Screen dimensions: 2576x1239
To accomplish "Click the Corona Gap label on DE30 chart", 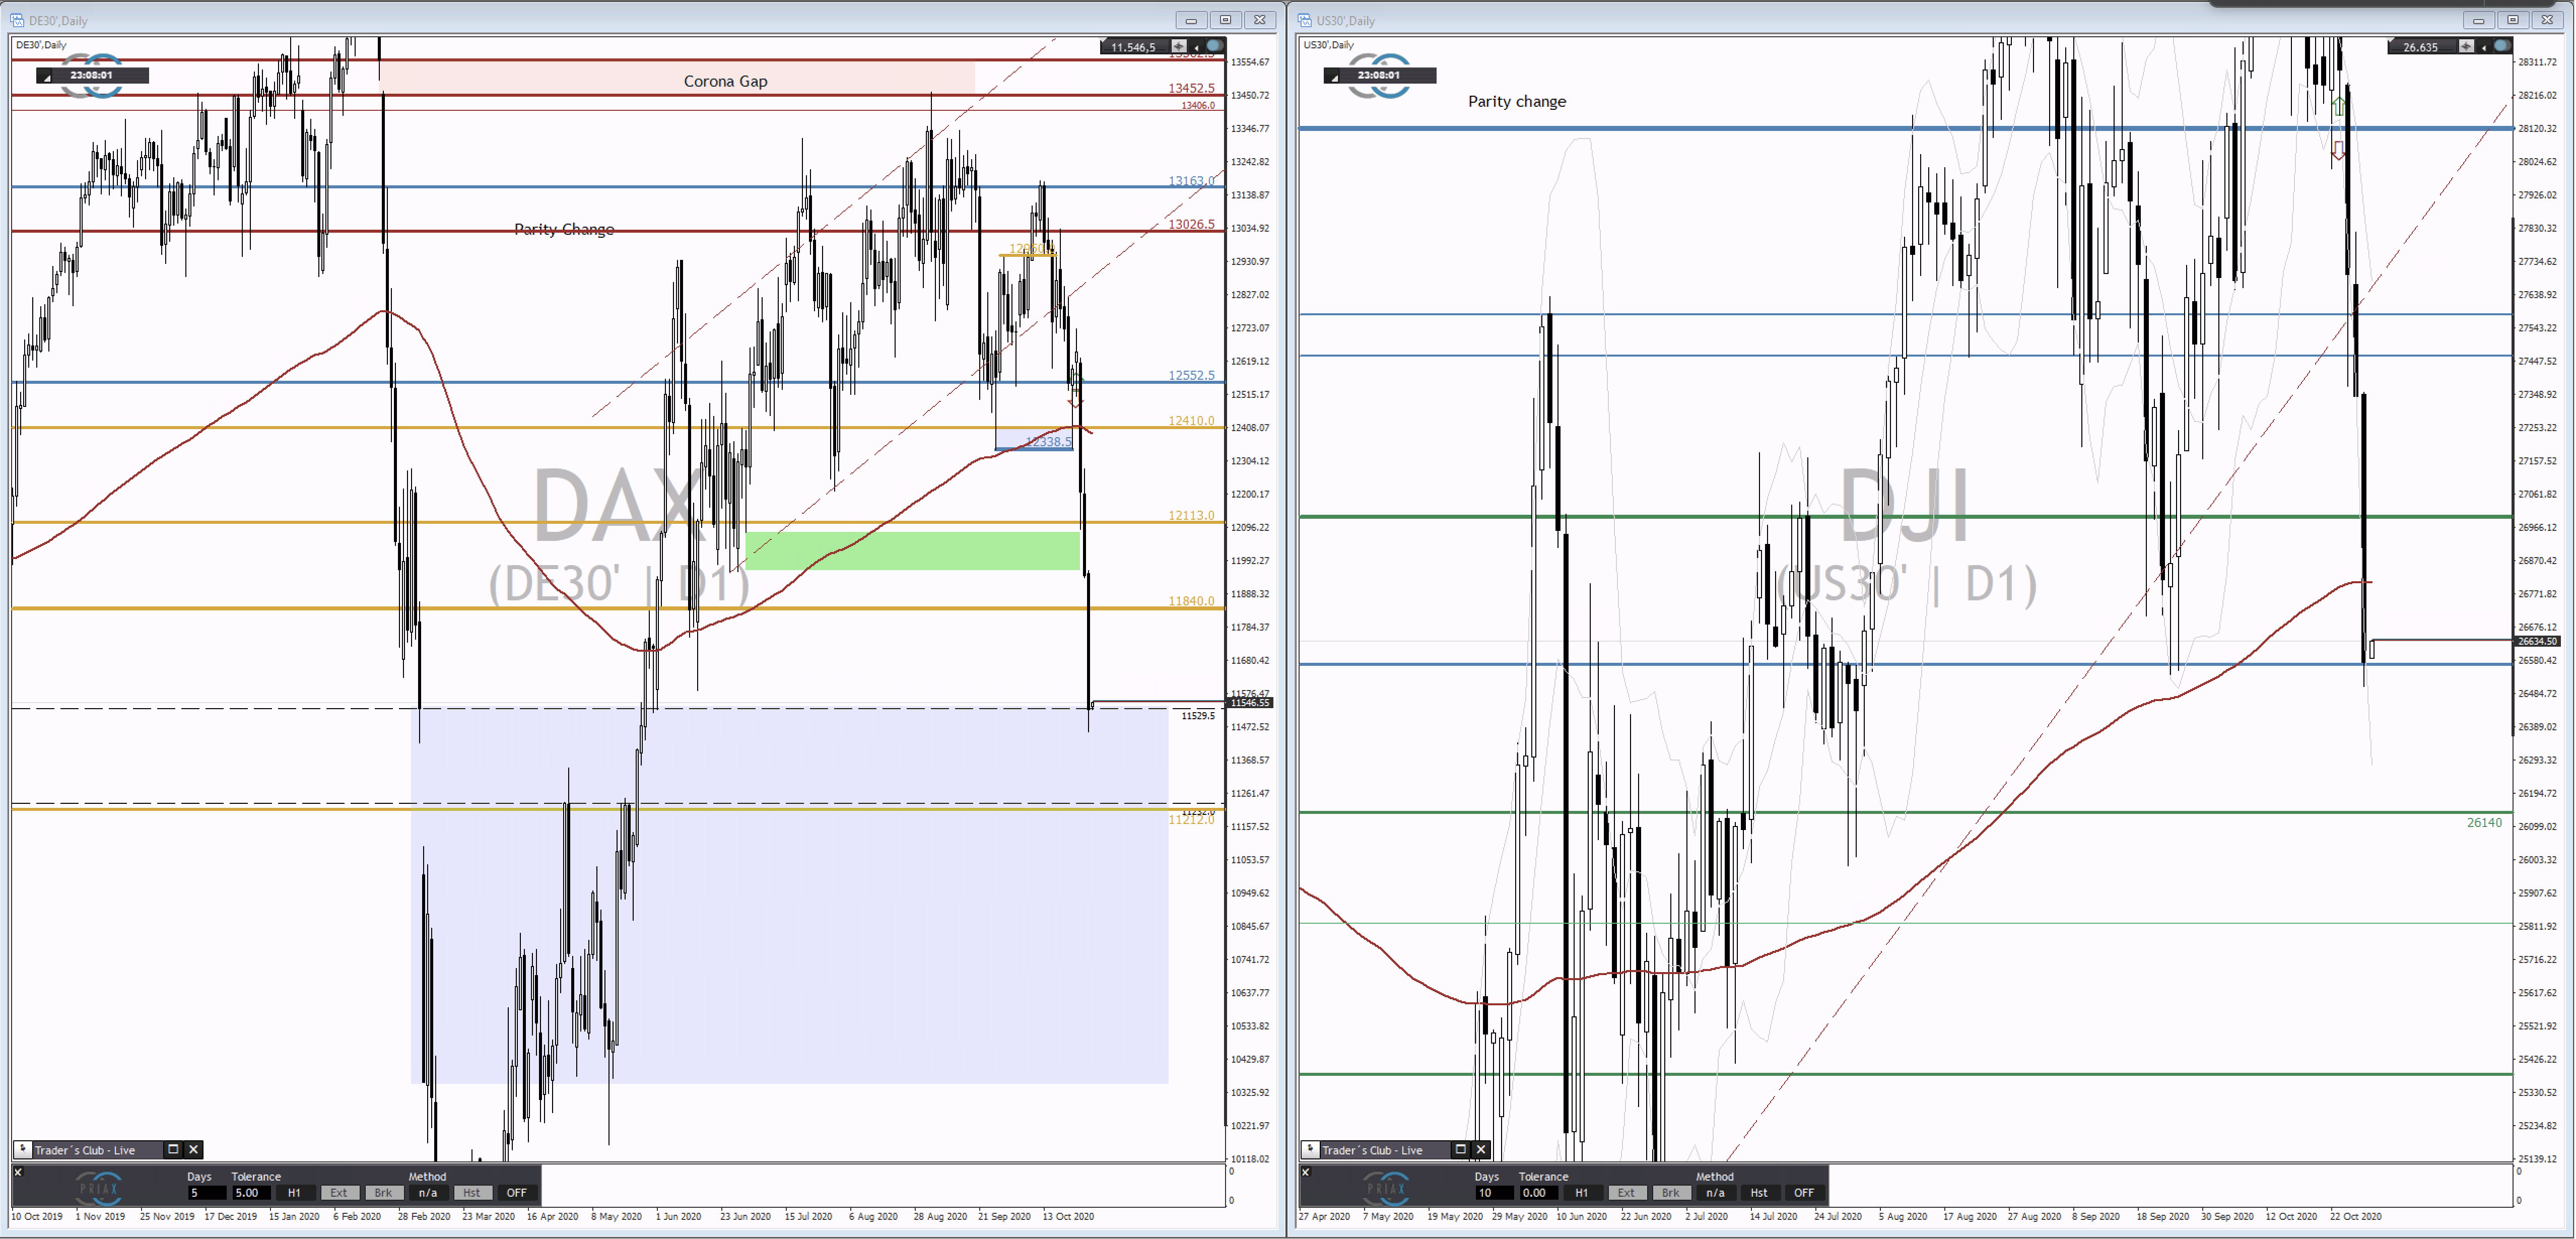I will 725,81.
